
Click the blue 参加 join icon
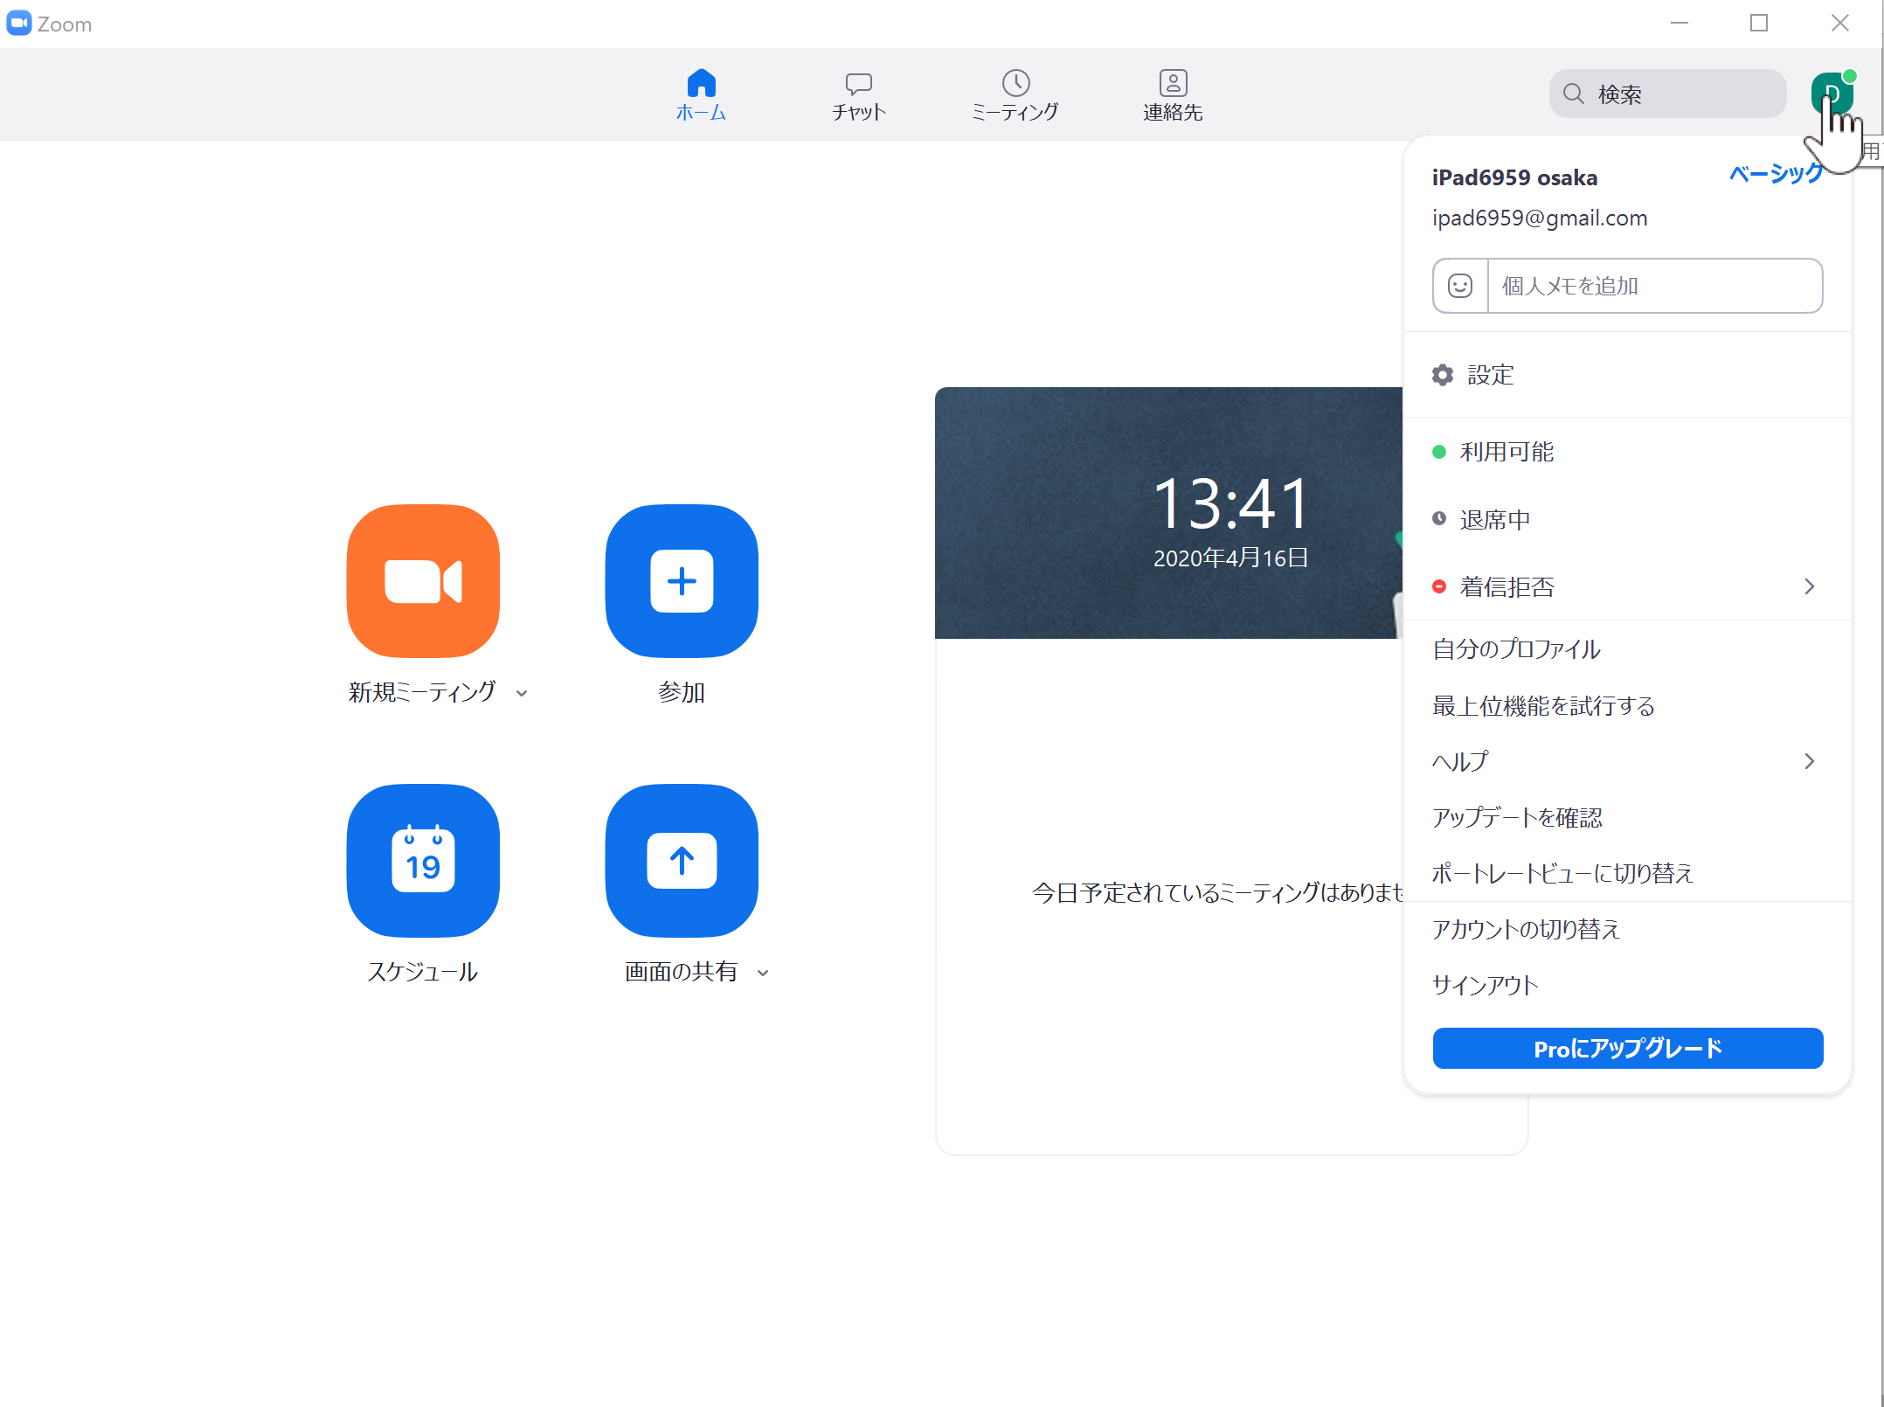click(682, 581)
